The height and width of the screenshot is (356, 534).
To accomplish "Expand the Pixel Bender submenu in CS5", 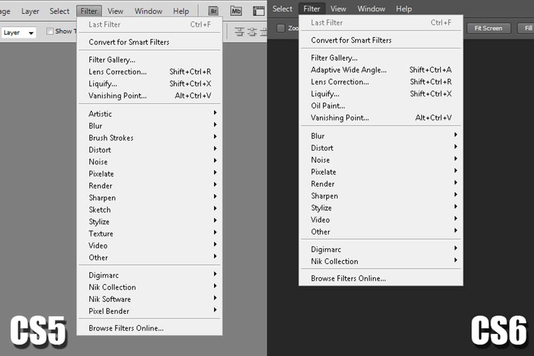I will pos(150,311).
